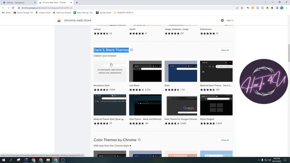This screenshot has width=290, height=163.
Task: Open the Material Dark Theme thumbnail
Action: (x=217, y=71)
